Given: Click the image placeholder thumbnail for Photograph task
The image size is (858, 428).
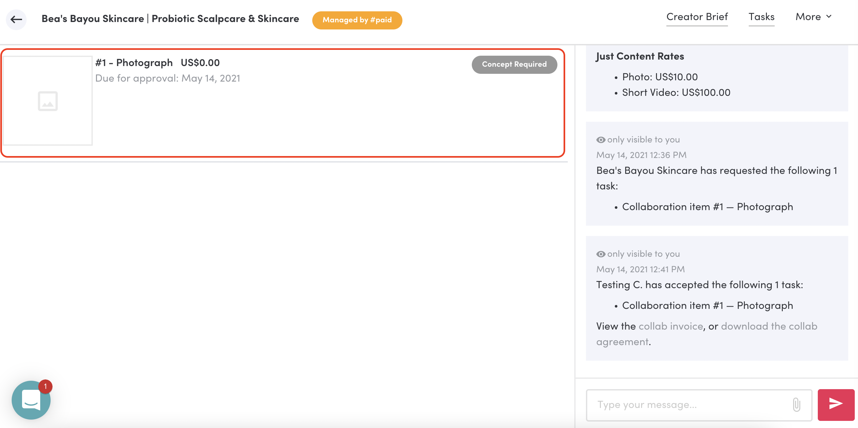Looking at the screenshot, I should click(x=48, y=100).
